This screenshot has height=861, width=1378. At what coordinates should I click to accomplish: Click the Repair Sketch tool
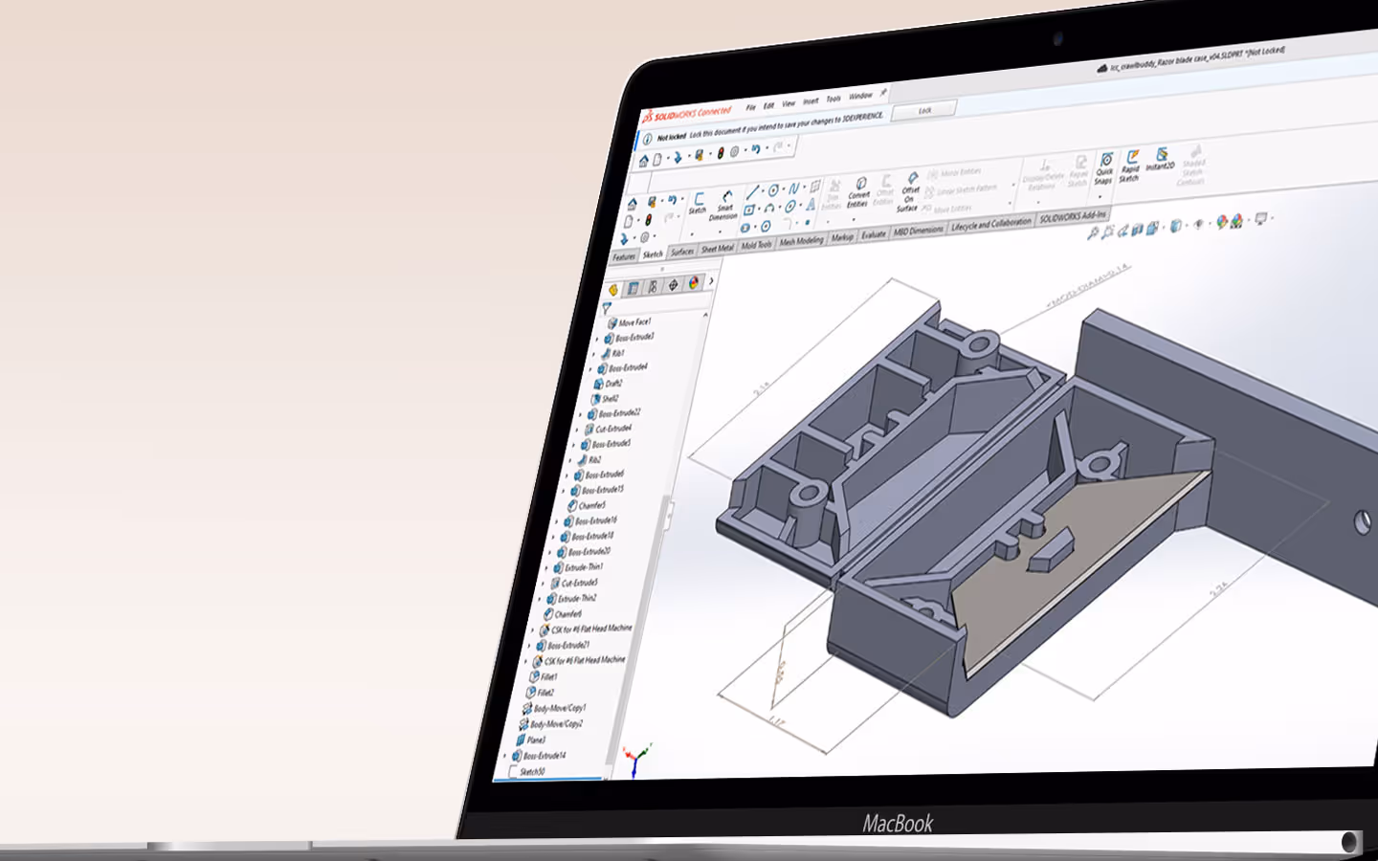[1078, 171]
